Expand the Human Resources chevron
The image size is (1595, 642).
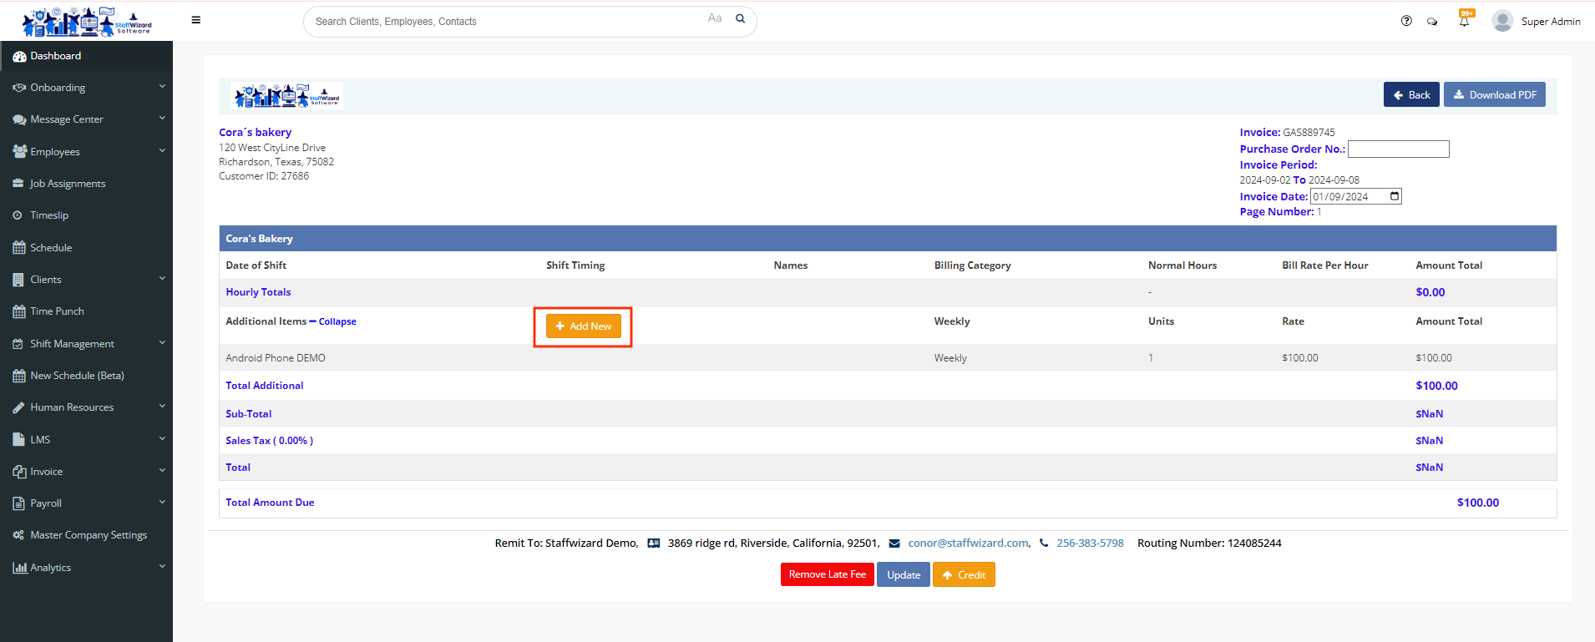162,407
